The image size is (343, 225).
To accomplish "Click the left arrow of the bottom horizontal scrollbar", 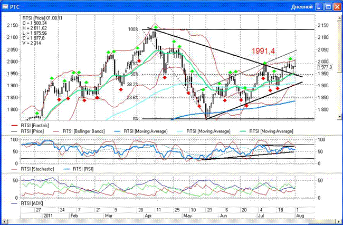I will 4,221.
